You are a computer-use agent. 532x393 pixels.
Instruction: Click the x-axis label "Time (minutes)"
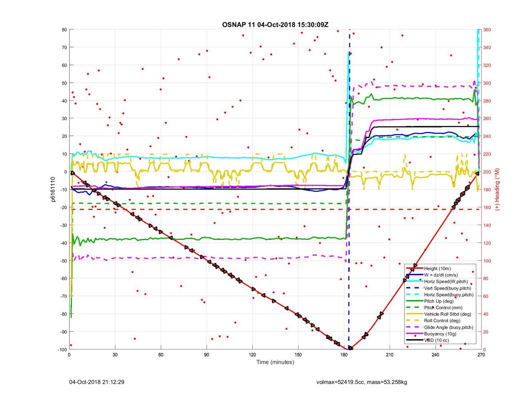click(275, 362)
